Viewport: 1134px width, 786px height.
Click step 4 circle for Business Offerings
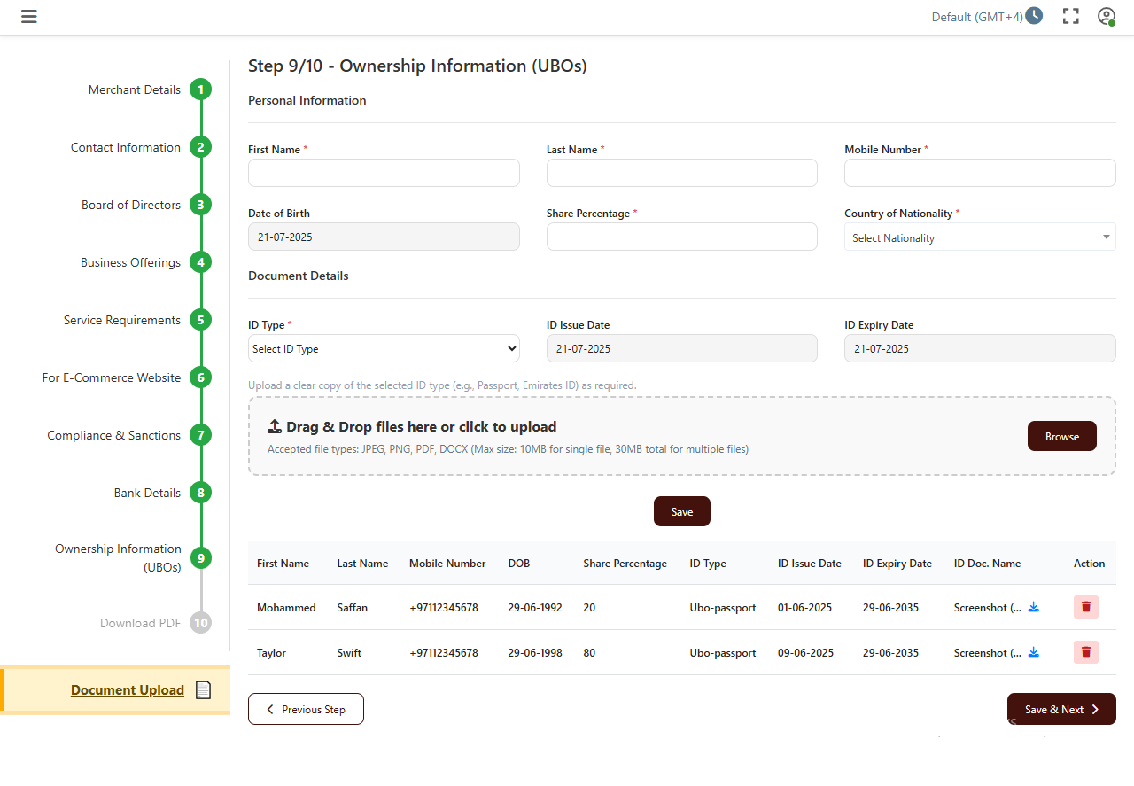(201, 262)
